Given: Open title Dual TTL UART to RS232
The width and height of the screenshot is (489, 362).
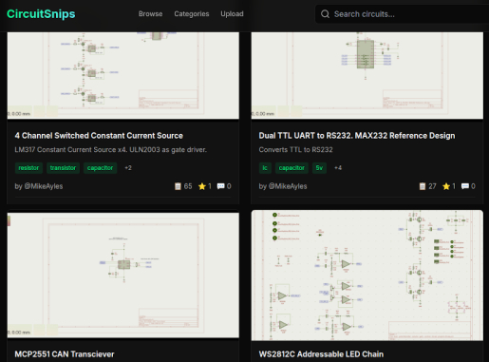Looking at the screenshot, I should [x=357, y=136].
